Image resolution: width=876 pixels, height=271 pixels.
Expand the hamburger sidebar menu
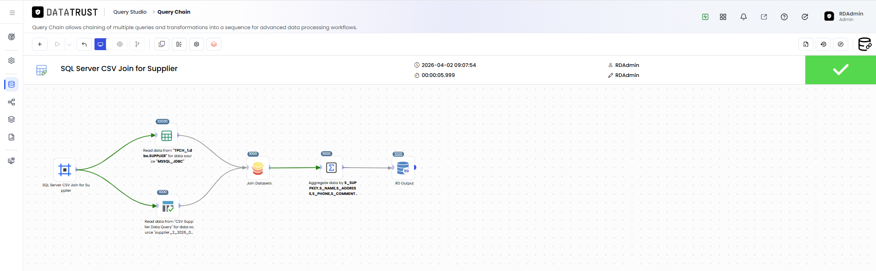(x=12, y=13)
